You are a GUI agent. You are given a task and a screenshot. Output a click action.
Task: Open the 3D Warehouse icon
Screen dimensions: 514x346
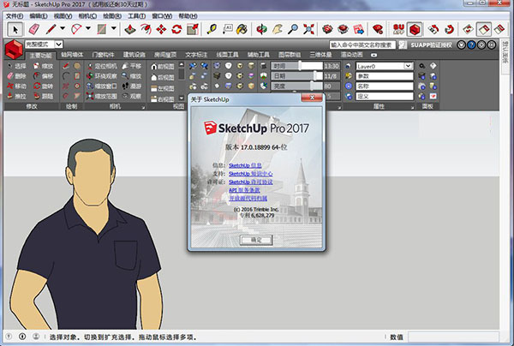tap(327, 29)
